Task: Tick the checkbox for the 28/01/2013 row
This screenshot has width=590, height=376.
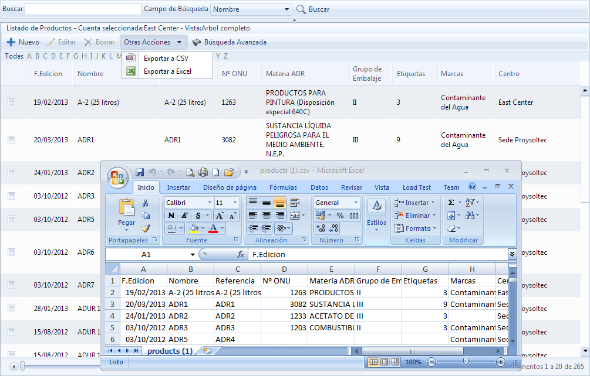Action: pos(12,309)
